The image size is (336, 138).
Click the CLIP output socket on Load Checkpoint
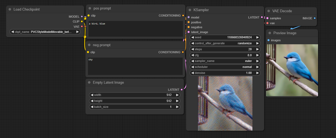82,21
